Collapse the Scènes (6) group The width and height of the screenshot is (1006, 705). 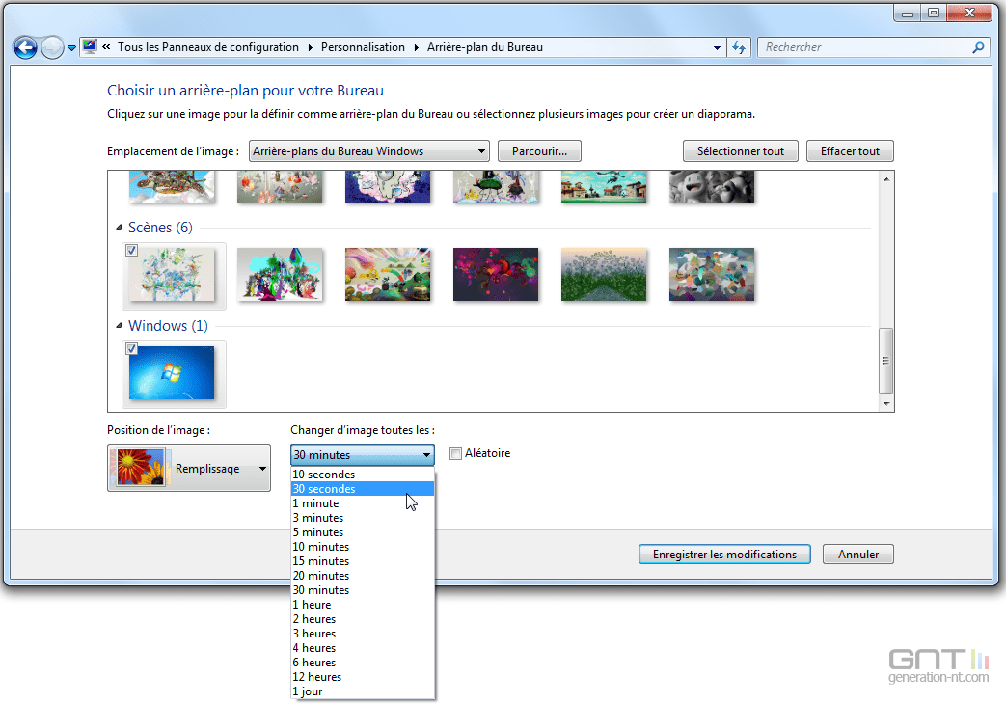120,228
